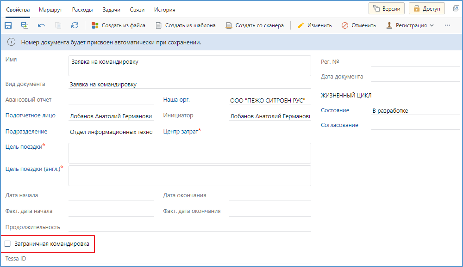Switch to the Свойства tab
This screenshot has width=463, height=267.
(18, 10)
